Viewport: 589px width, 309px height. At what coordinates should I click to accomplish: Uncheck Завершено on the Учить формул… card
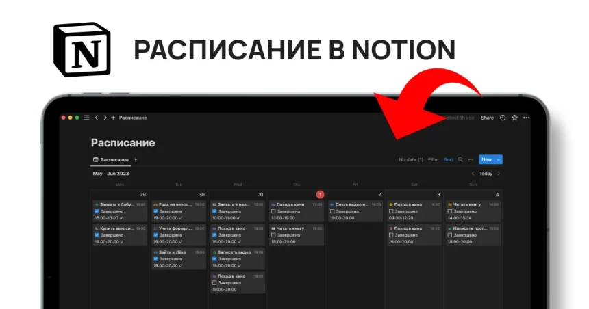[x=156, y=235]
